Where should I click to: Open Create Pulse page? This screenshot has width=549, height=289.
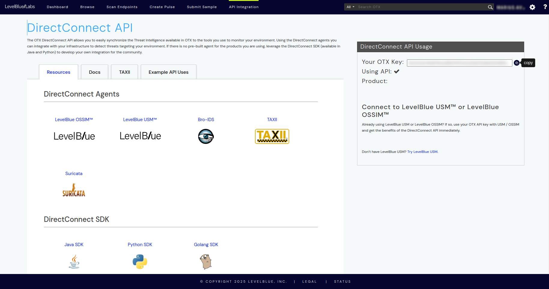click(162, 7)
